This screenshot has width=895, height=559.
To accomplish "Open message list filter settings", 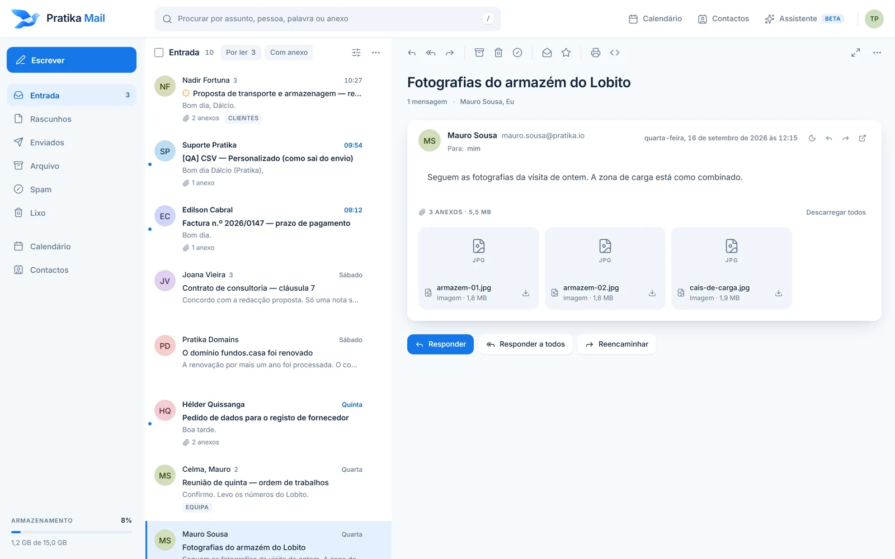I will [356, 53].
